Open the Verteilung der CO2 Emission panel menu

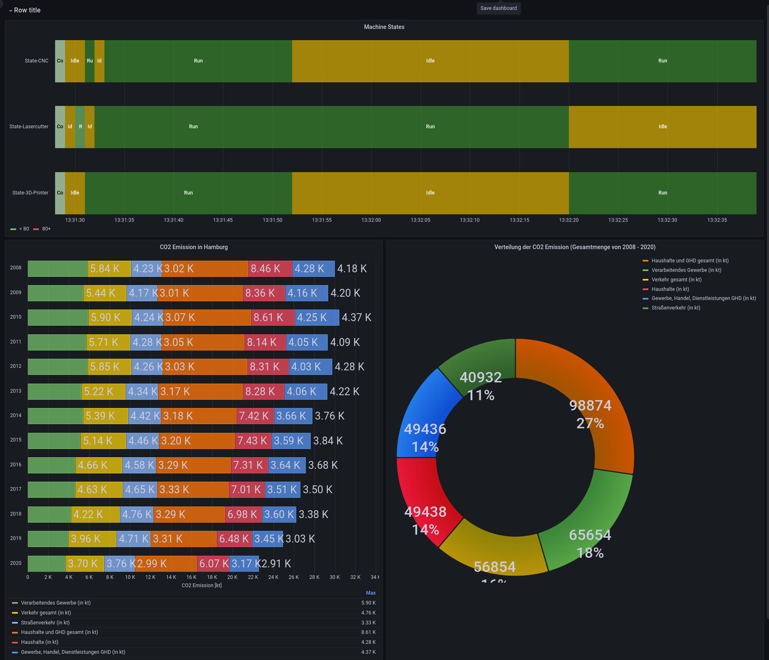pyautogui.click(x=574, y=247)
